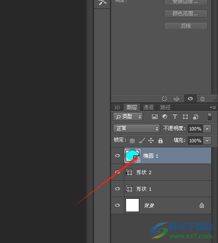The width and height of the screenshot is (218, 243).
Task: Click the Mask Edge button
Action: [186, 2]
